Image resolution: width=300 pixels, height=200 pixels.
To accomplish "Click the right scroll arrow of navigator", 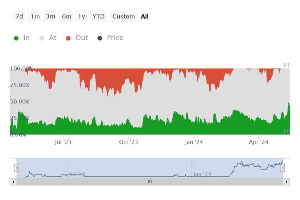I will (x=287, y=182).
